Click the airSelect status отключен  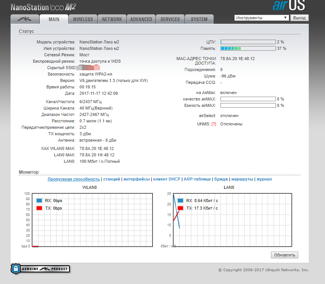pos(229,116)
